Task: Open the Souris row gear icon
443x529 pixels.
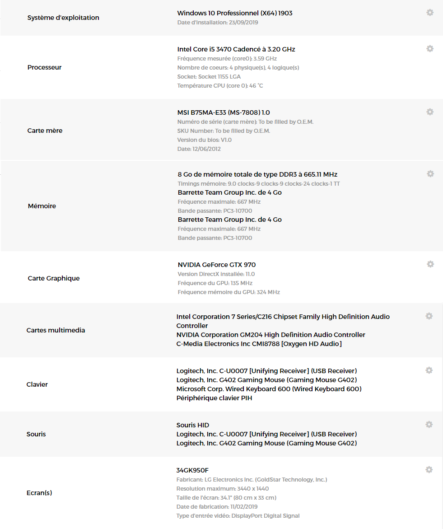Action: pos(429,425)
